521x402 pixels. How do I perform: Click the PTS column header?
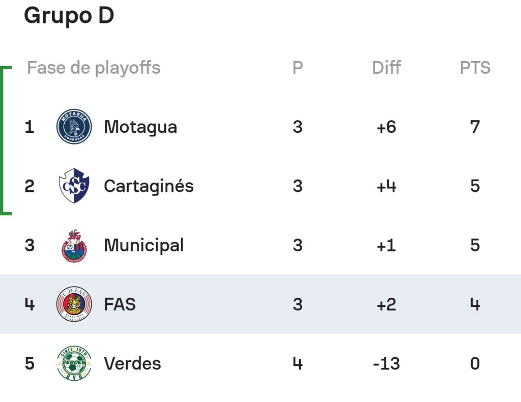(x=475, y=68)
